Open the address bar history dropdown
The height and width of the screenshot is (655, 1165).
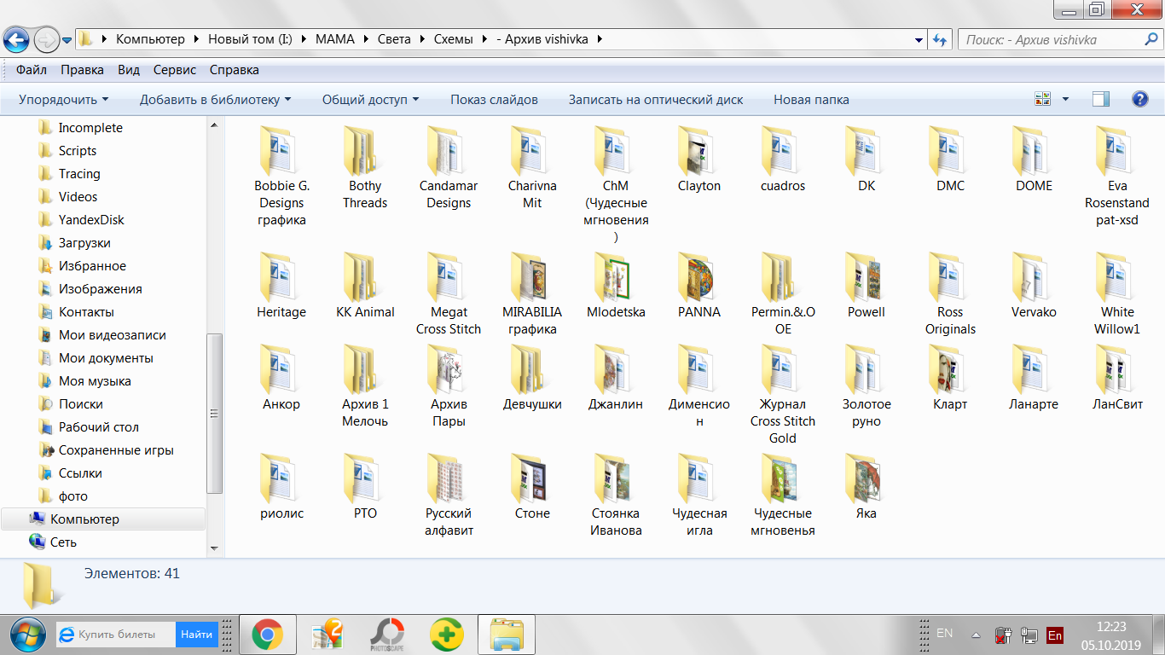click(919, 39)
